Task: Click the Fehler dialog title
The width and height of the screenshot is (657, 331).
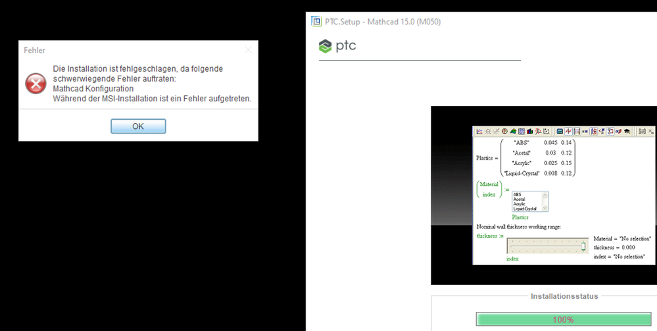Action: [34, 51]
